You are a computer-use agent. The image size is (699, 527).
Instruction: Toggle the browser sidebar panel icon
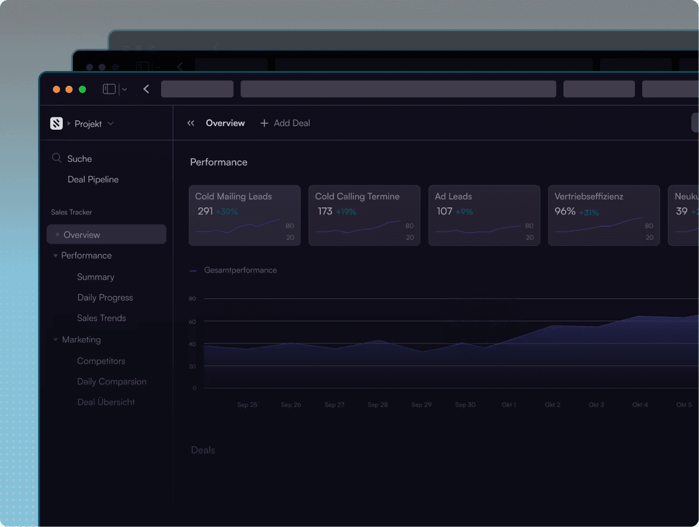click(x=109, y=89)
